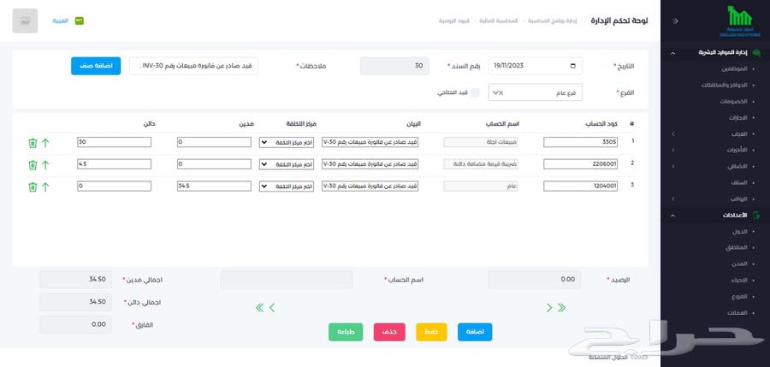Toggle the قيد افتتاحي opening entry checkbox
Viewport: 770px width, 367px height.
pos(475,92)
